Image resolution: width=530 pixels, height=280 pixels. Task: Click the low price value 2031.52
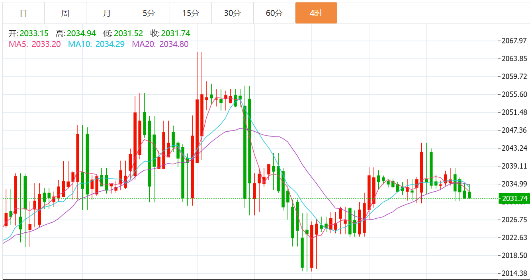[x=128, y=33]
